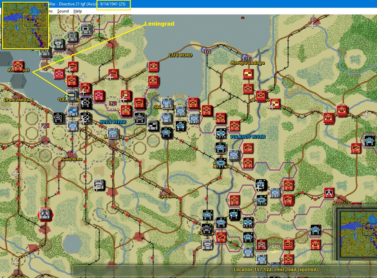Select blue-gray infantry unit 8-8
Screen dimensions: 377x278
72,126
